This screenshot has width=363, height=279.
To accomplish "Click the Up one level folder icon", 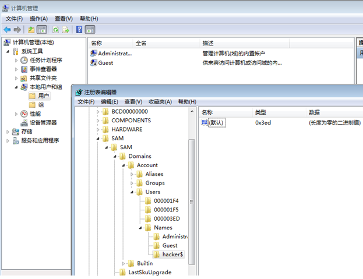I will point(31,30).
